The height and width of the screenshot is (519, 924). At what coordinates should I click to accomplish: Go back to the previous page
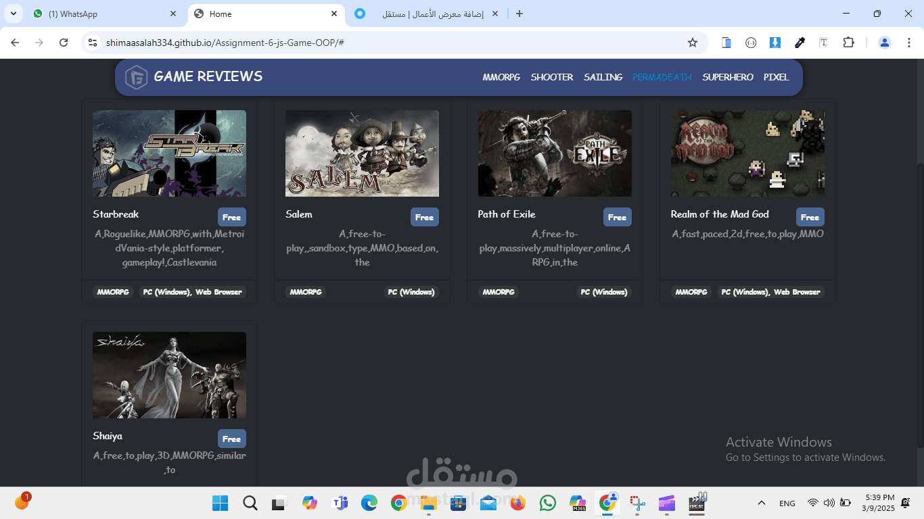[x=15, y=43]
